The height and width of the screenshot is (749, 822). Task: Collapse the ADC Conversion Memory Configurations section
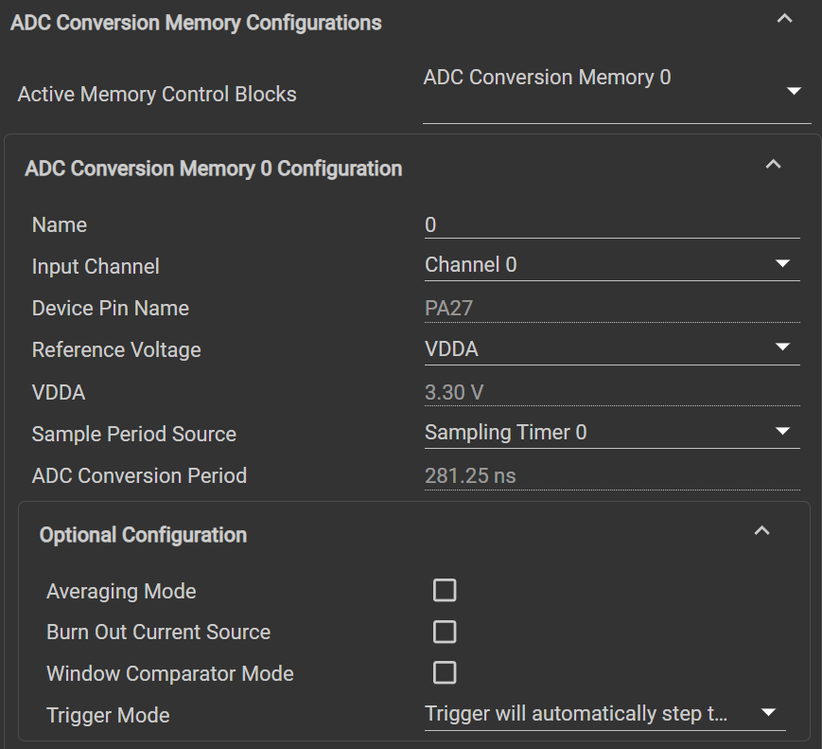point(784,19)
